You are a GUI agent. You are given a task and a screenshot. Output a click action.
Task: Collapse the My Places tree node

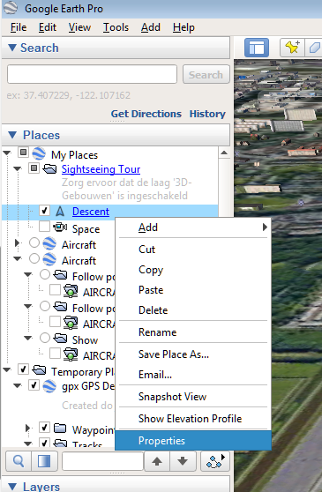7,153
